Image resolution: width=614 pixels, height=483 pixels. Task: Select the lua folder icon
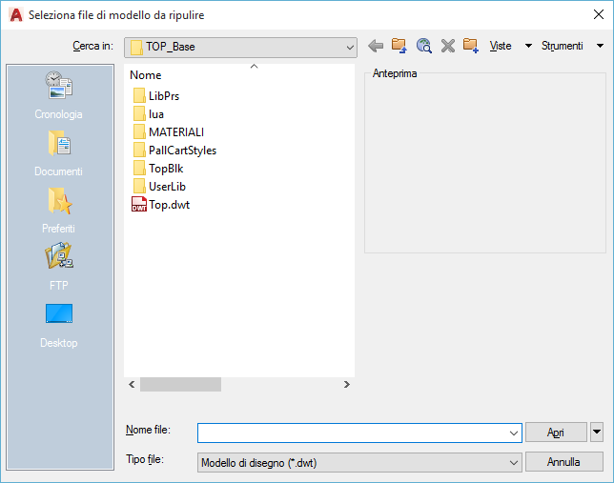[x=139, y=114]
